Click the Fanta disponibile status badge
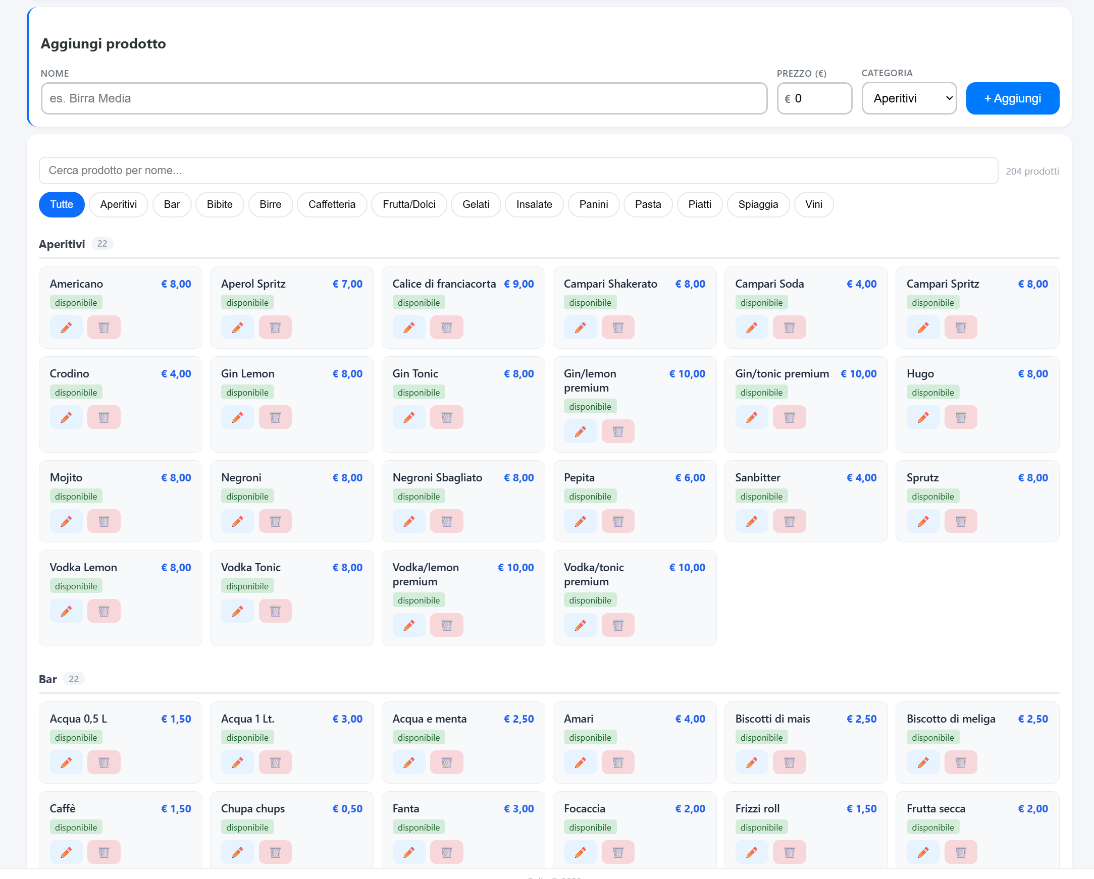This screenshot has width=1094, height=879. point(419,827)
